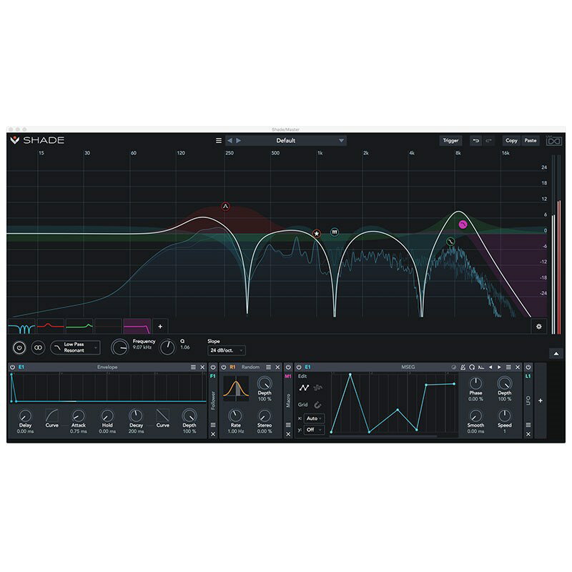Click the Paste button
This screenshot has height=572, width=572.
pos(531,141)
